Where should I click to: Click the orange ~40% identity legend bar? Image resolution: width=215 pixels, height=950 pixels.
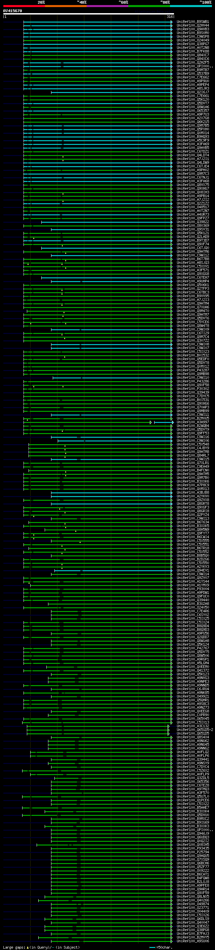(x=66, y=6)
